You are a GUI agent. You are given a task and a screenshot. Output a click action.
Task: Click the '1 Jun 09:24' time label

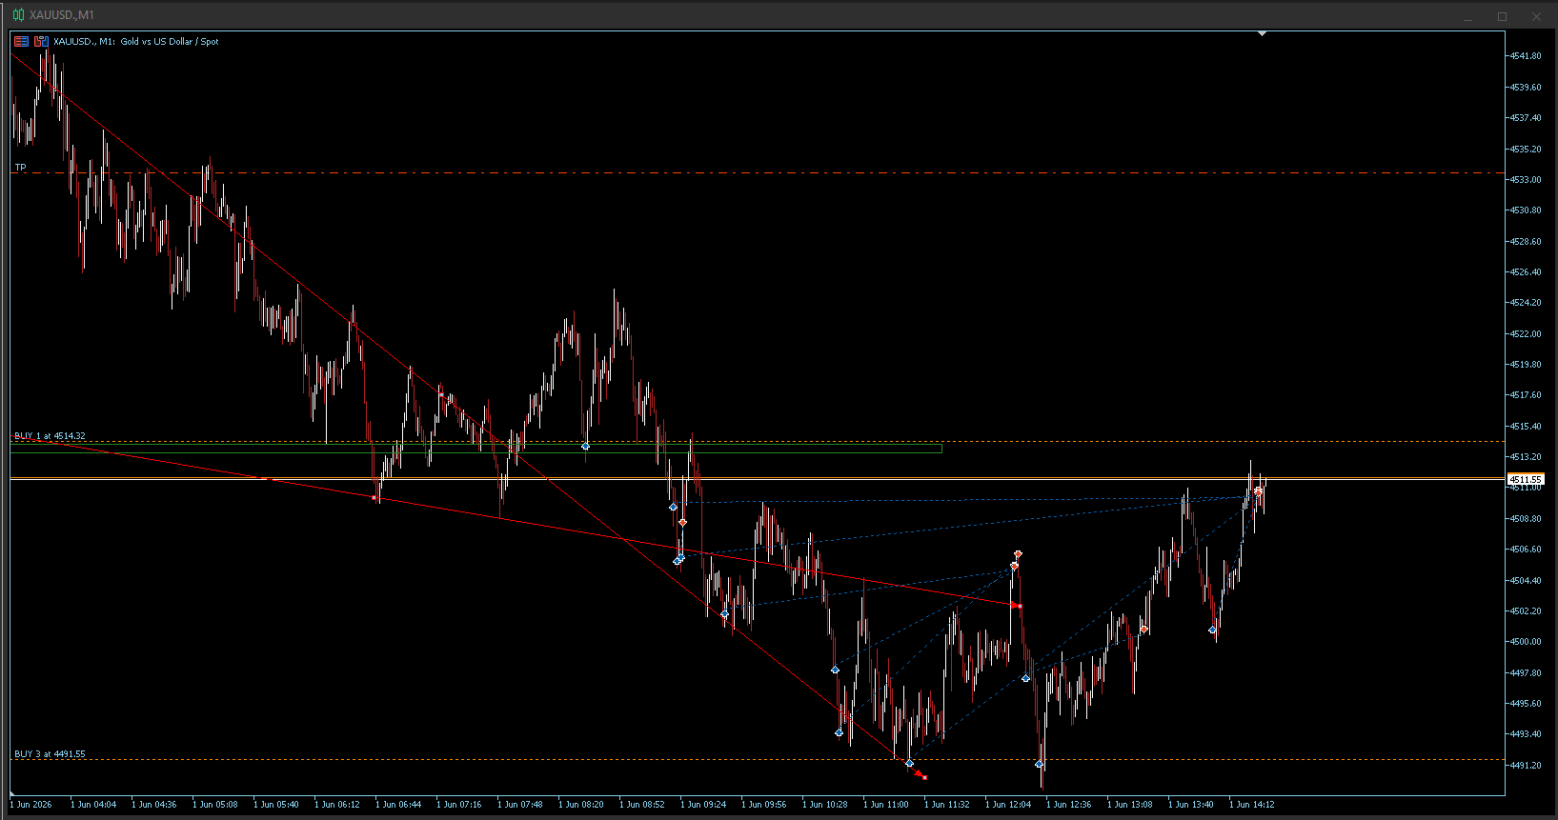click(x=703, y=805)
